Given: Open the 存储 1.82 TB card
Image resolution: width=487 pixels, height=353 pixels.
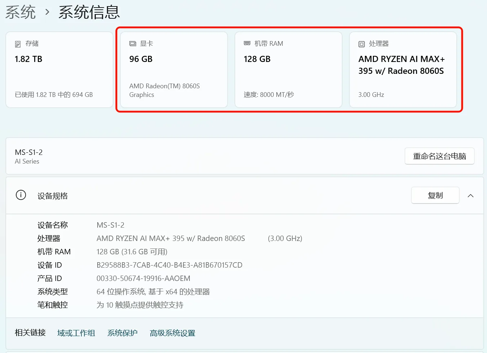Looking at the screenshot, I should coord(59,70).
